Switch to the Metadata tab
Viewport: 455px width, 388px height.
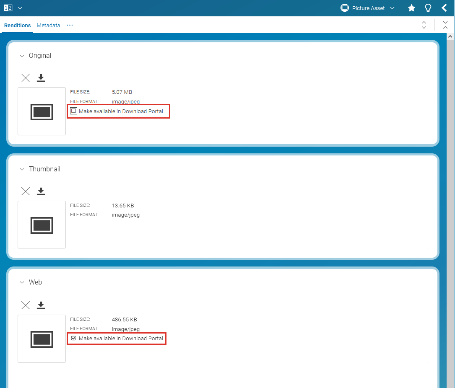pyautogui.click(x=48, y=26)
